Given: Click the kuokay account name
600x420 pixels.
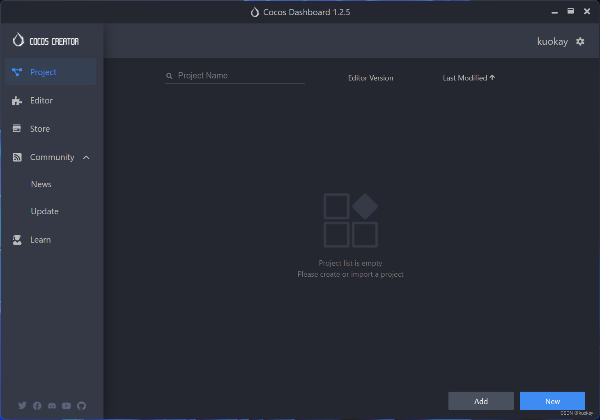Looking at the screenshot, I should [552, 41].
